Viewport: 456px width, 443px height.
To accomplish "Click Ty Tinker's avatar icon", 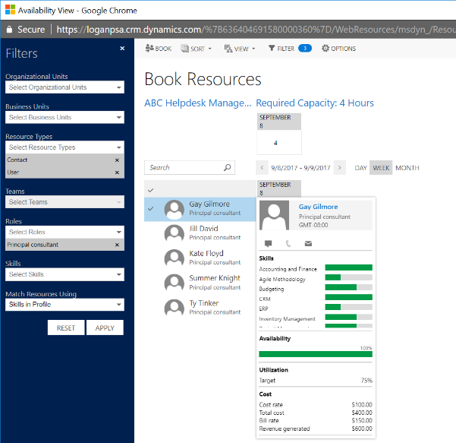I will pyautogui.click(x=175, y=308).
